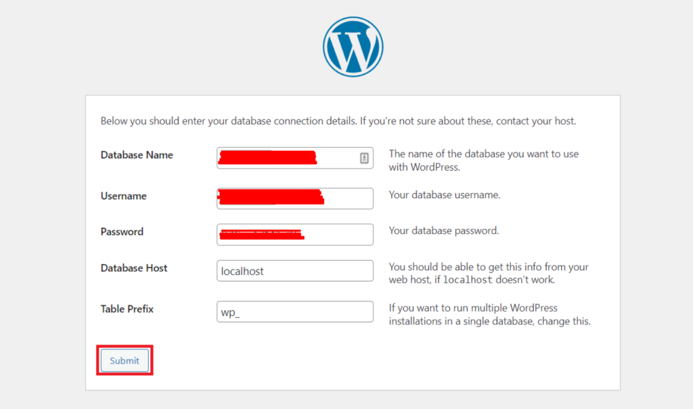693x409 pixels.
Task: Select the Database Host field showing localhost
Action: pyautogui.click(x=294, y=270)
